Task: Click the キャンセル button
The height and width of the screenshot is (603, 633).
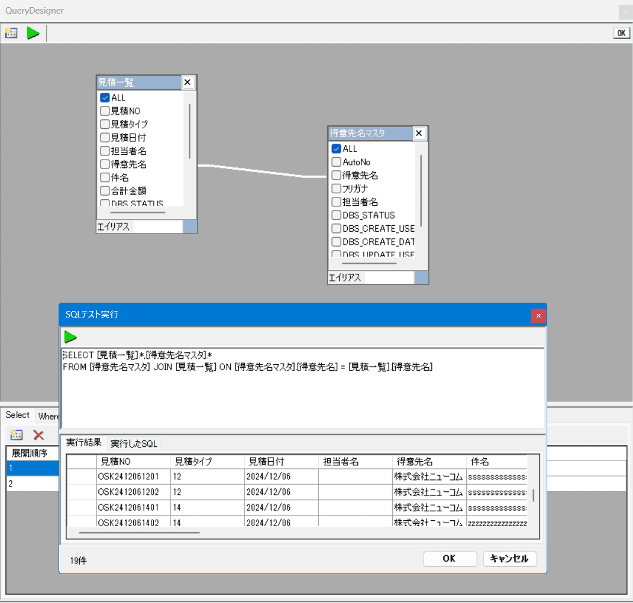Action: [x=509, y=559]
